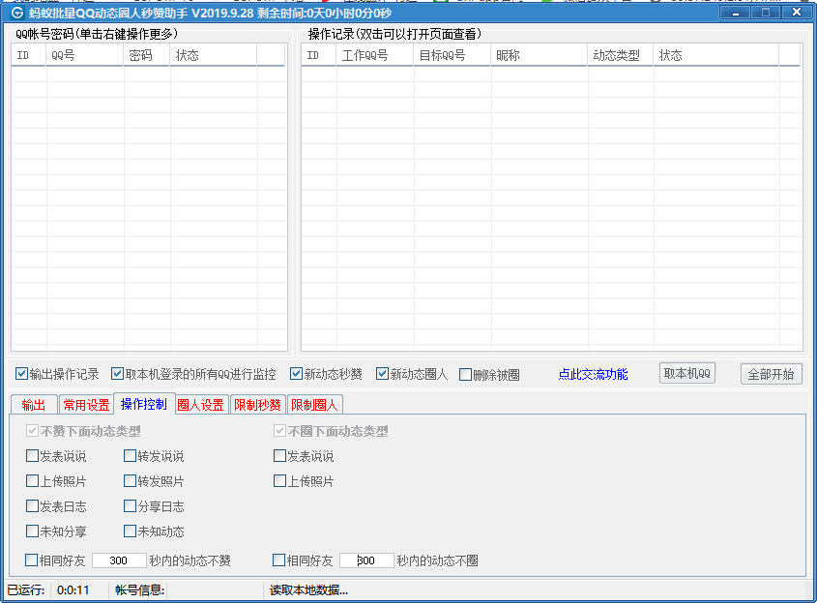Viewport: 817px width, 603px height.
Task: Check 分享日志 checkbox
Action: [130, 506]
